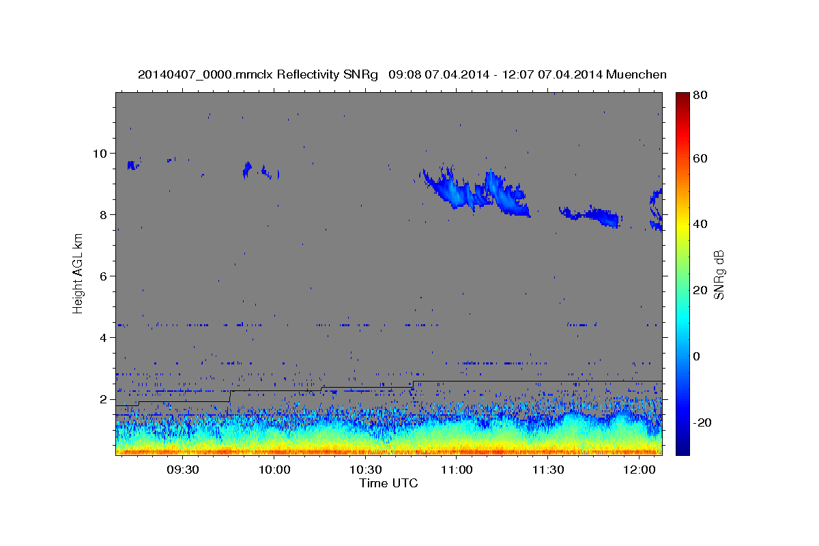Click the 10:30 time tick label
Screen dimensions: 819x546
tap(365, 470)
